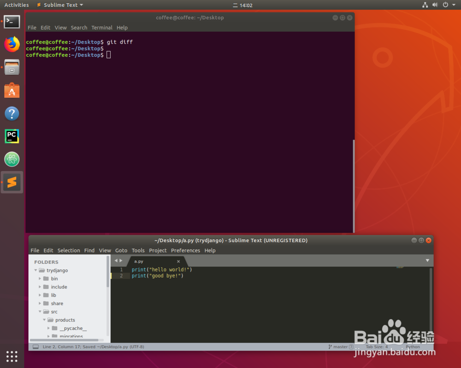Expand the __pycache__ folder

tap(48, 328)
